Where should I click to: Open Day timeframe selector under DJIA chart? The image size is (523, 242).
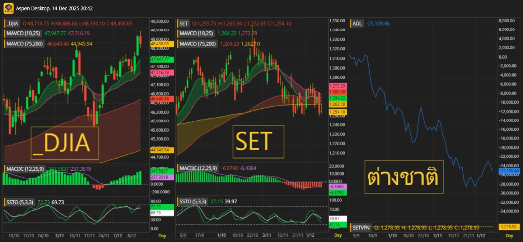point(161,235)
